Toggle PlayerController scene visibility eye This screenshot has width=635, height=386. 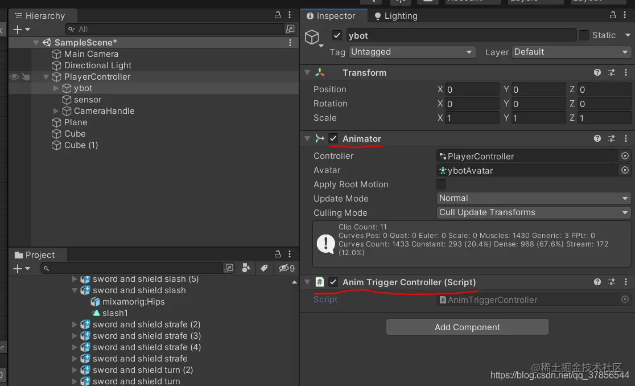click(x=14, y=76)
